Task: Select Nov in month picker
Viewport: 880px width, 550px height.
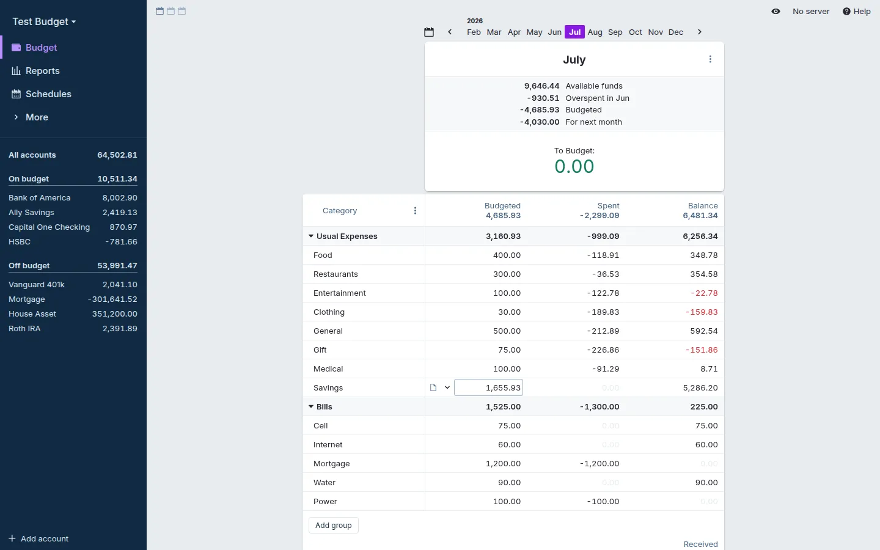Action: click(x=656, y=32)
